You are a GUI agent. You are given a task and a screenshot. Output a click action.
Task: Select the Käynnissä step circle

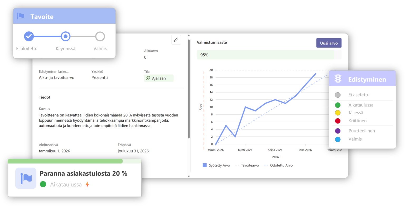tap(65, 36)
